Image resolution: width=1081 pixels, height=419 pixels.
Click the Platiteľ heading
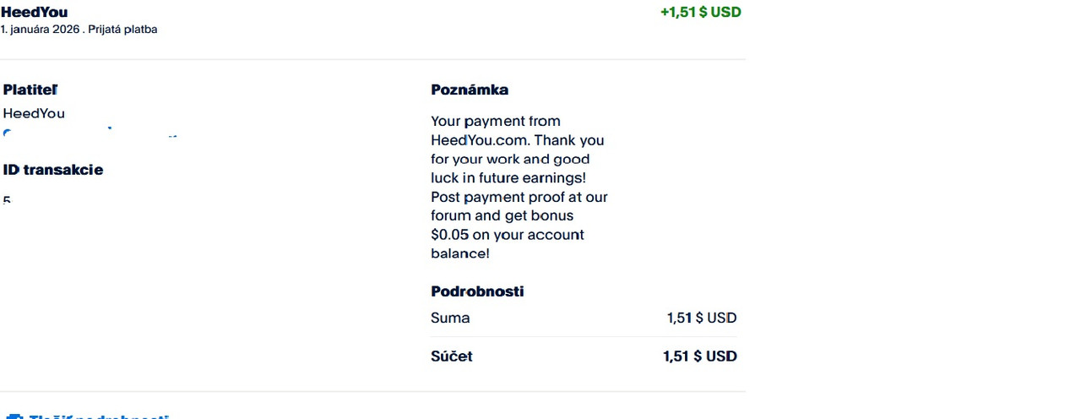pyautogui.click(x=30, y=90)
